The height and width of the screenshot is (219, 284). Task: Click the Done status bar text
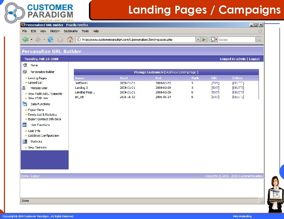25,200
